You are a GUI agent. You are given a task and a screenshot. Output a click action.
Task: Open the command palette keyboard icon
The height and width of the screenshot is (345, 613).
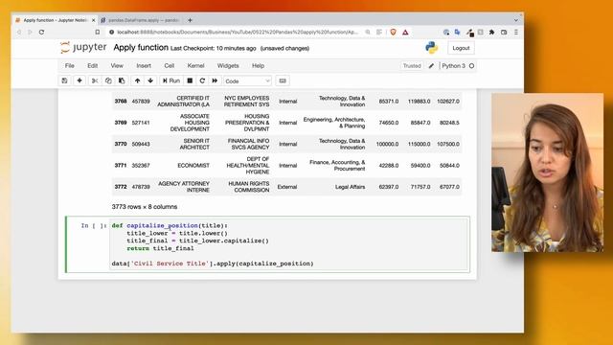point(283,80)
